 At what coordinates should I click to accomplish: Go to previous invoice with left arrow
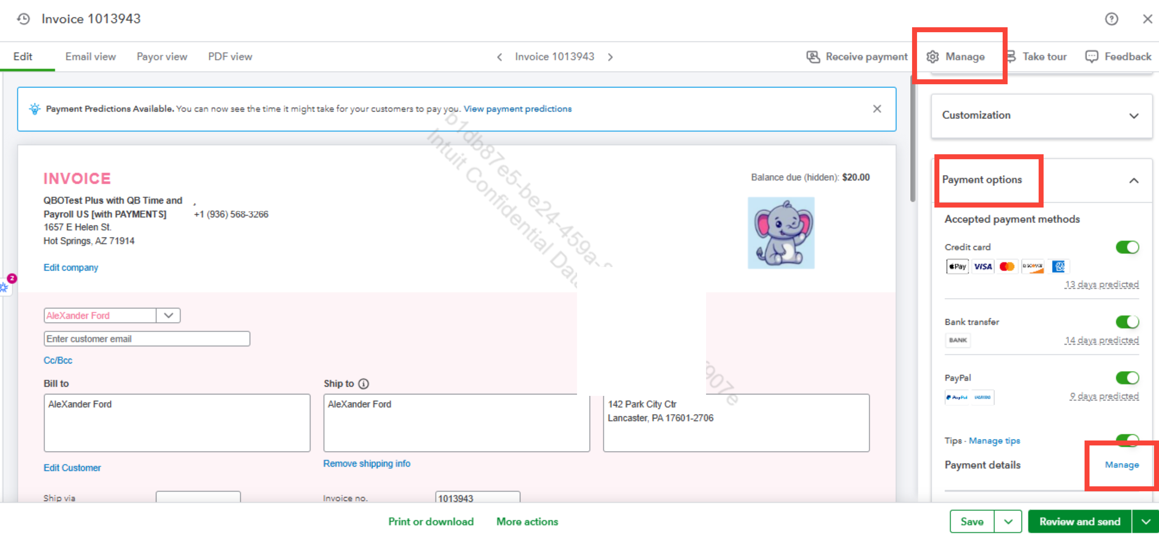499,57
